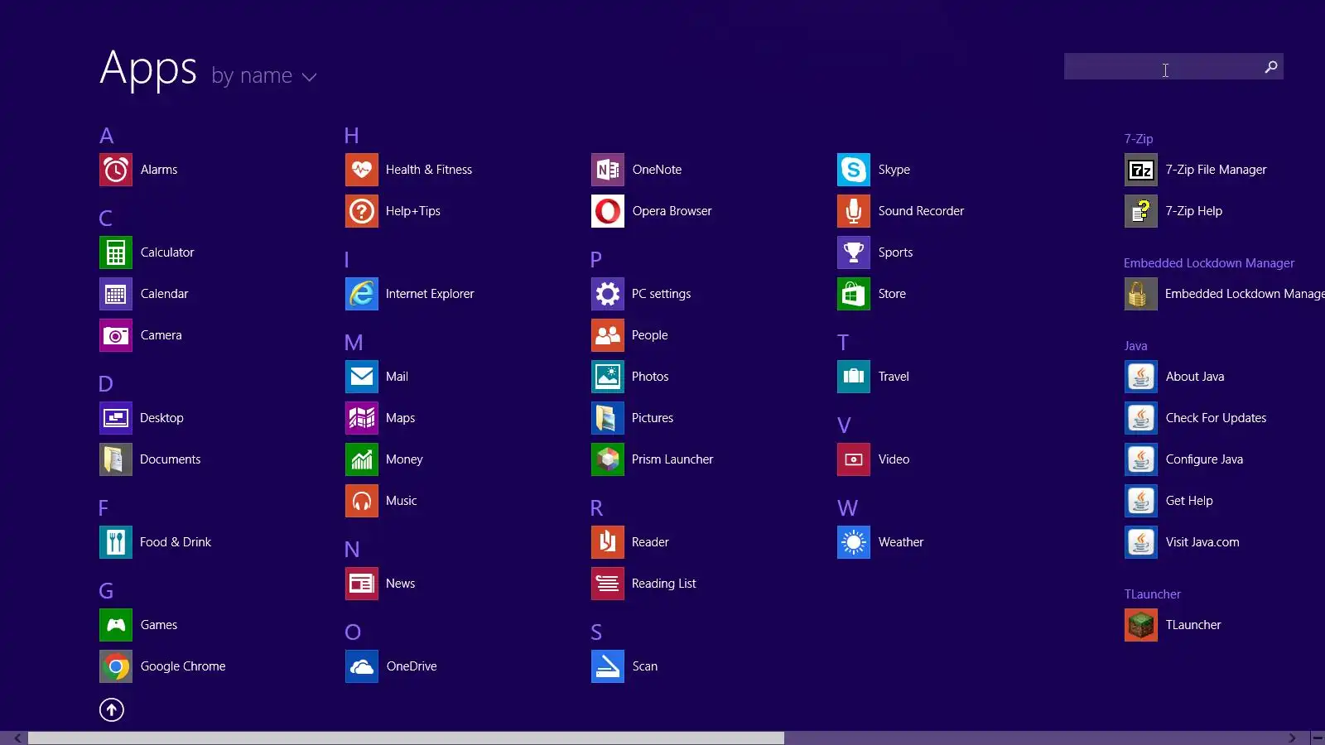This screenshot has width=1325, height=745.
Task: Open the People app icon
Action: pyautogui.click(x=608, y=335)
